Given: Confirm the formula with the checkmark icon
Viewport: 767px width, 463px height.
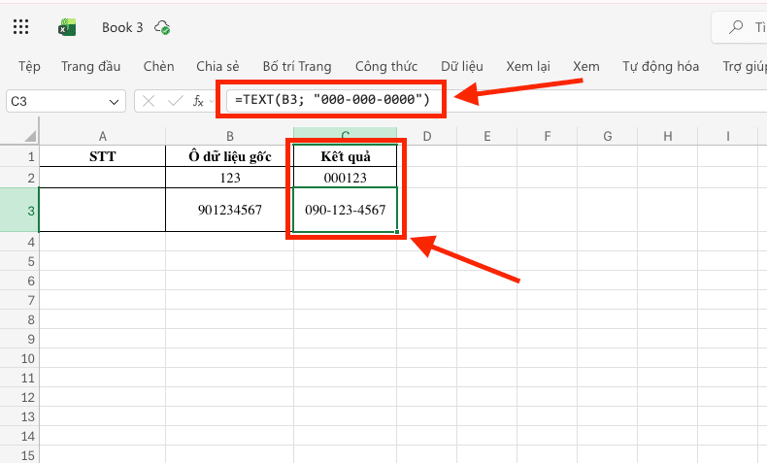Looking at the screenshot, I should [x=175, y=101].
